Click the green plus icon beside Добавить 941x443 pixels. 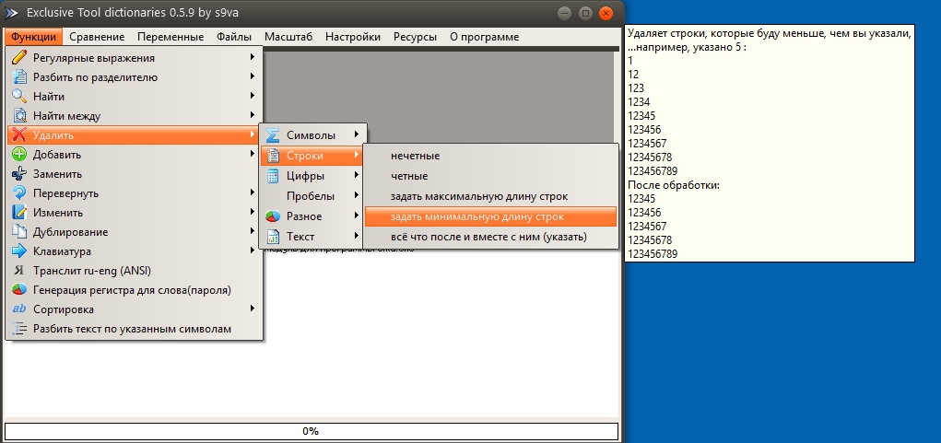[x=18, y=154]
